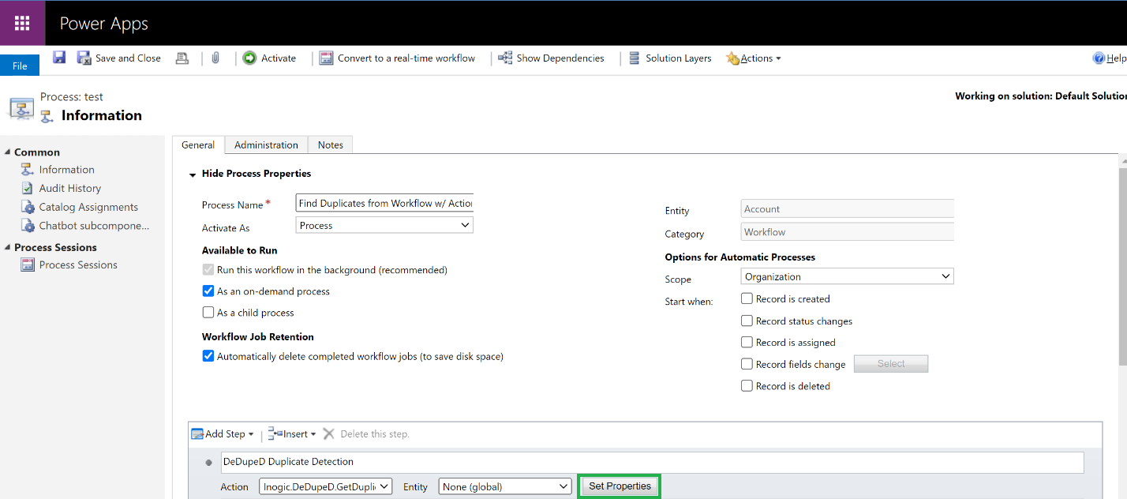Screen dimensions: 1127x499
Task: Open the print preview icon
Action: pyautogui.click(x=182, y=57)
